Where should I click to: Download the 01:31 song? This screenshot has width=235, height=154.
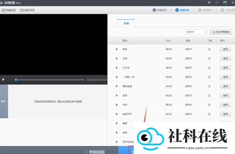click(x=209, y=114)
